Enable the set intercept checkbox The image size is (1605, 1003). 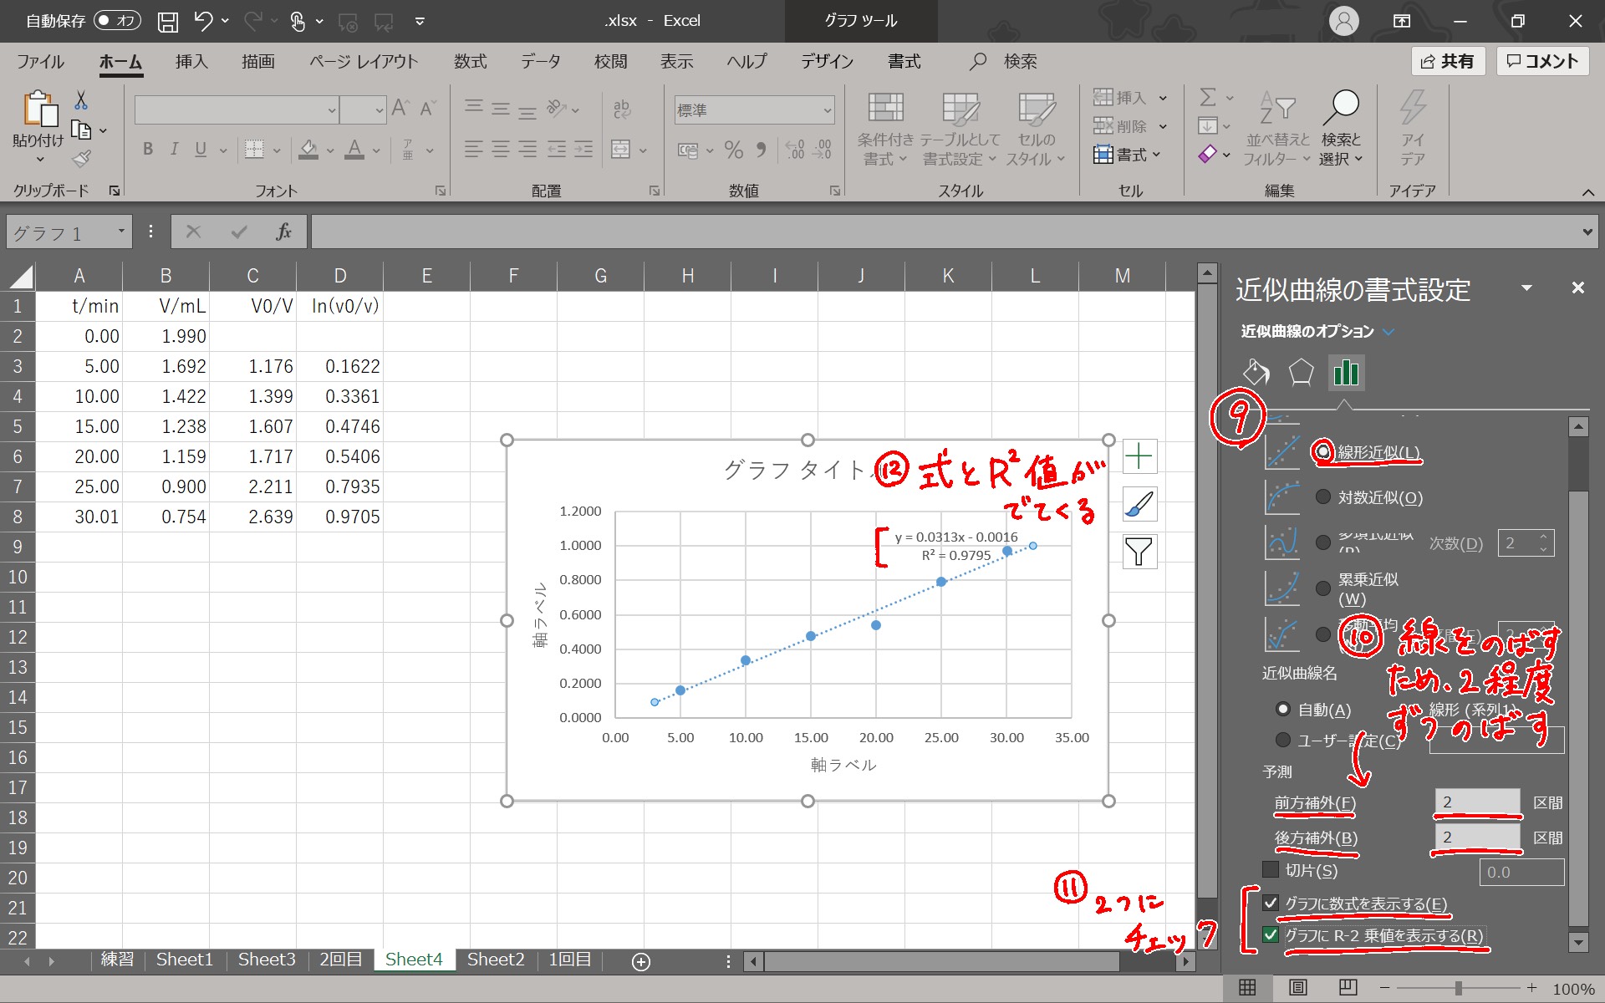1271,870
